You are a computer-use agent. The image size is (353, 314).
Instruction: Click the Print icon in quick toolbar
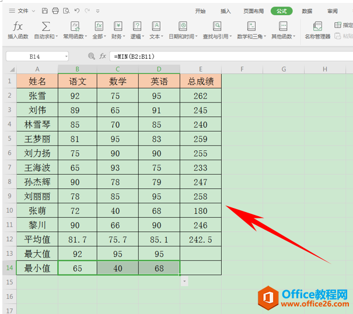point(55,11)
